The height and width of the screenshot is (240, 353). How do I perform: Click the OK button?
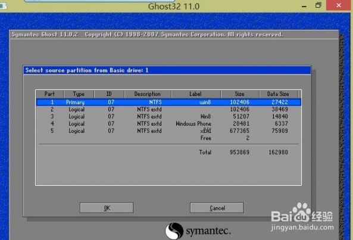coord(107,208)
